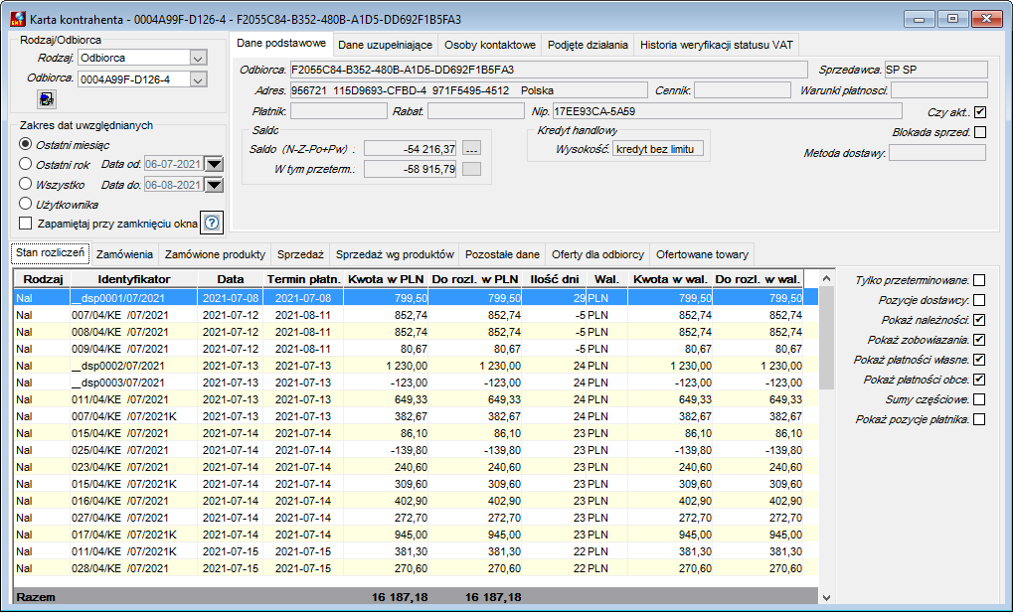Select row 011/04/KE /07/2021 in the table
Viewport: 1014px width, 613px height.
click(x=416, y=399)
